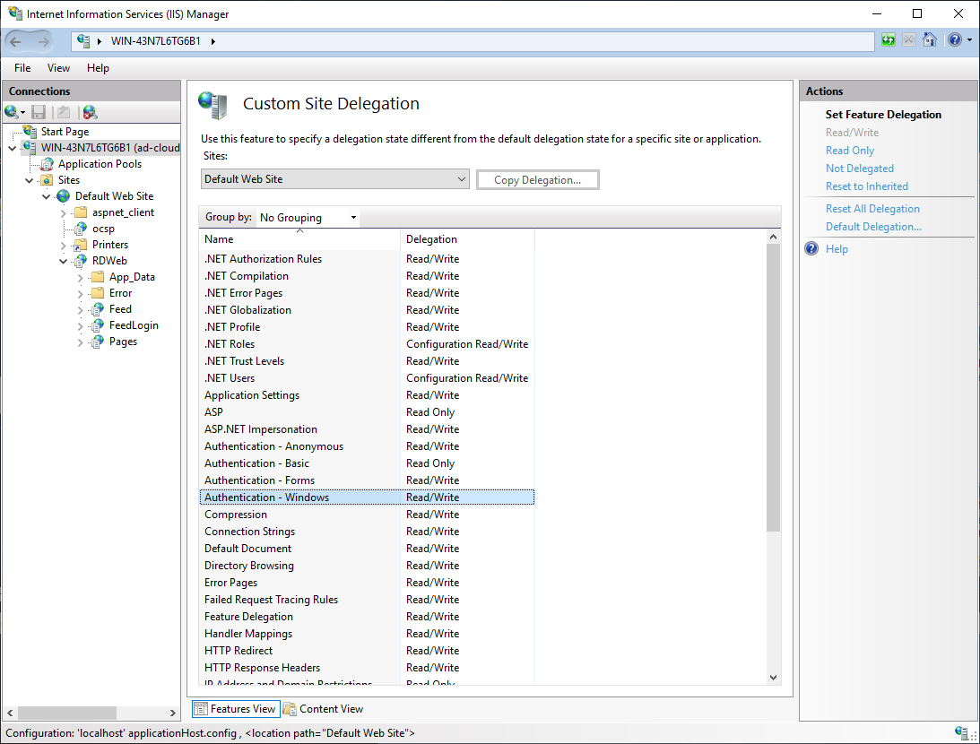Open the Help icon in top-right toolbar
This screenshot has width=980, height=744.
(x=954, y=40)
